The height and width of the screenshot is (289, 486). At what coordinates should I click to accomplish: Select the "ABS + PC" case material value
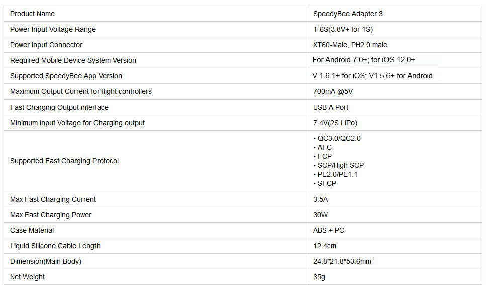tap(328, 230)
